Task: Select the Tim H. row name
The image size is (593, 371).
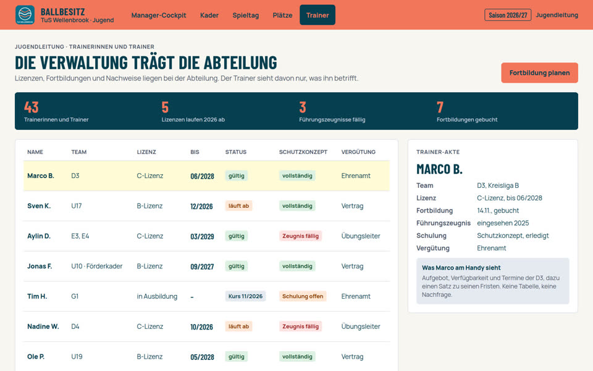Action: click(x=37, y=296)
